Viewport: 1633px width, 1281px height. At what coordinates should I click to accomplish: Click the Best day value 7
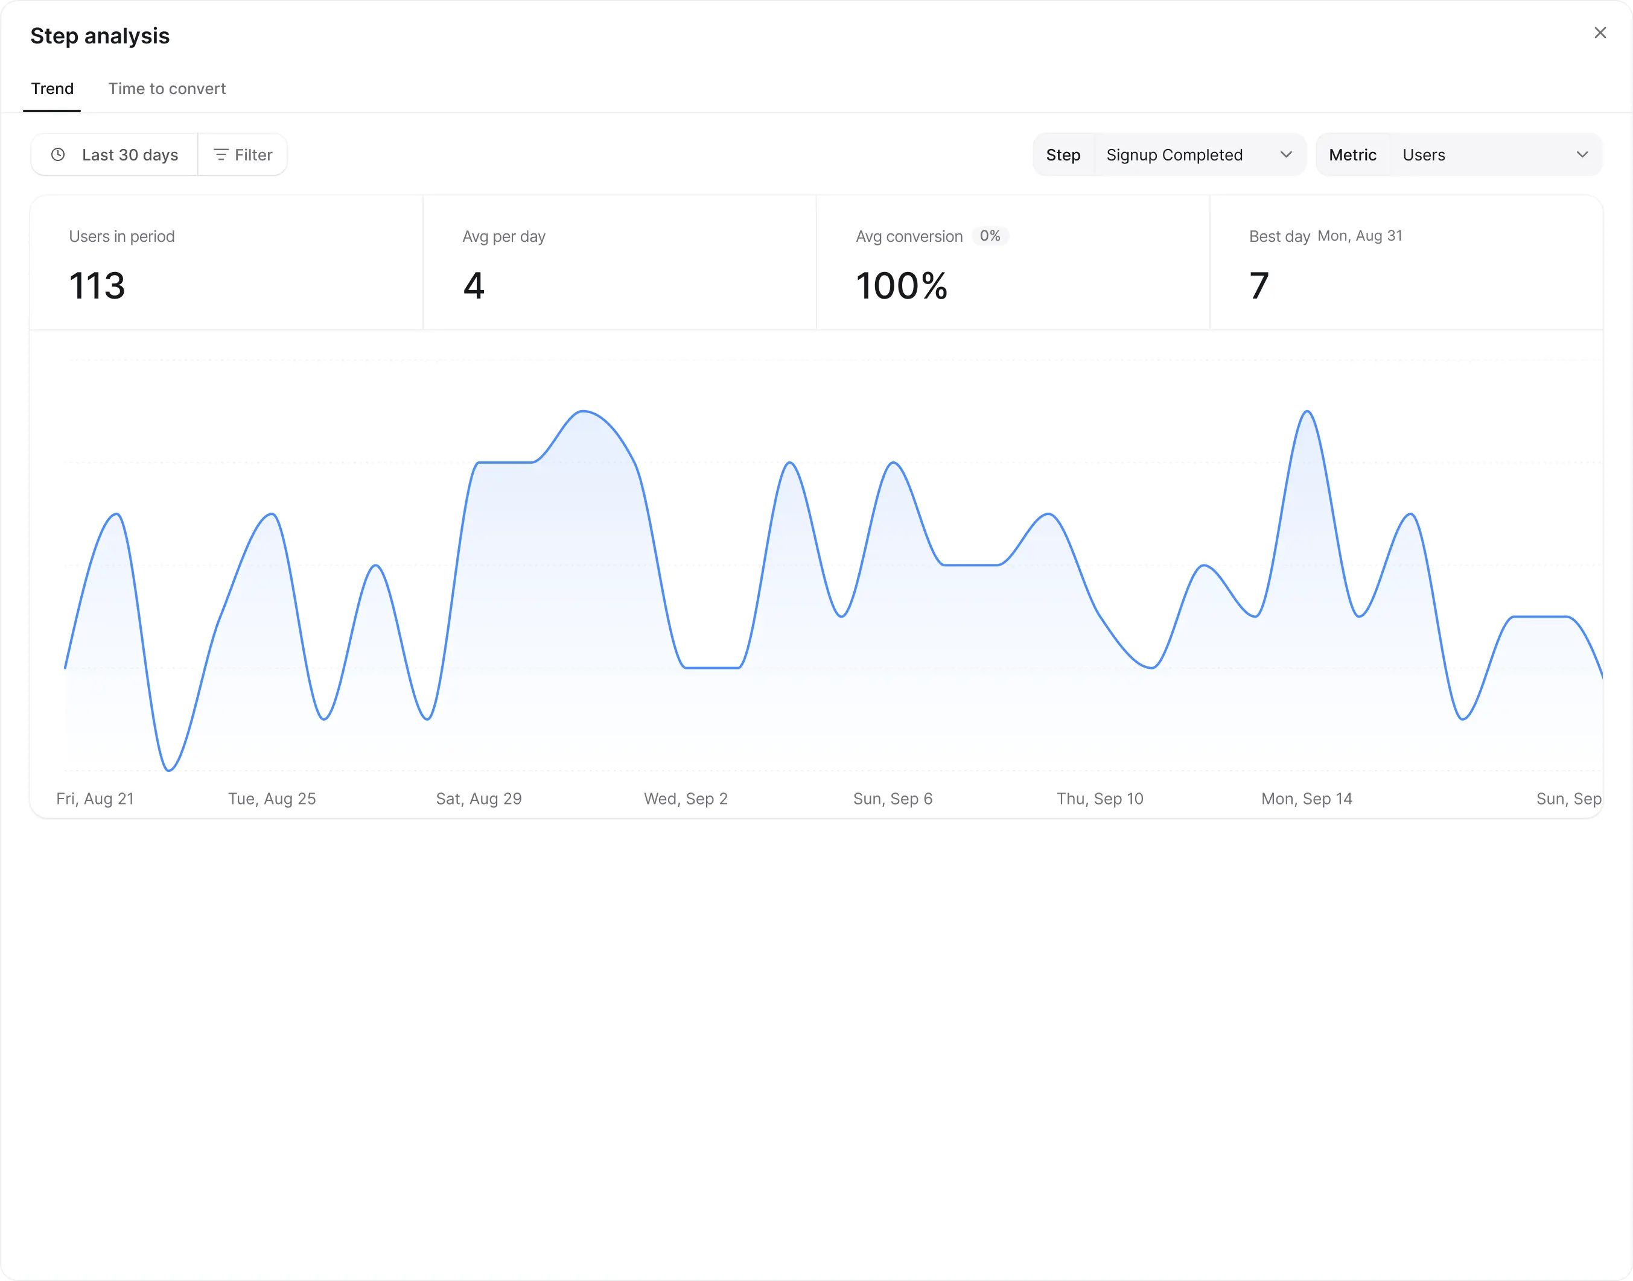pos(1258,286)
